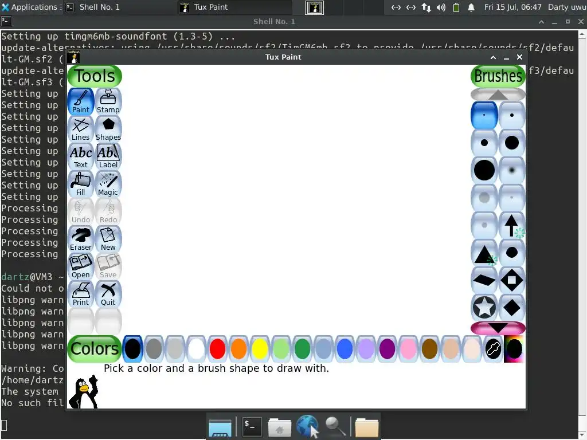Open the clock showing Fri 15 Jul

click(512, 7)
